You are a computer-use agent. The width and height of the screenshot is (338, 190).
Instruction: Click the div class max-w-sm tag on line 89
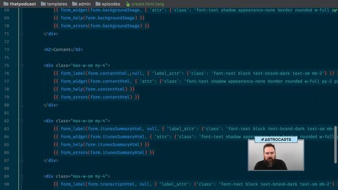(77, 176)
